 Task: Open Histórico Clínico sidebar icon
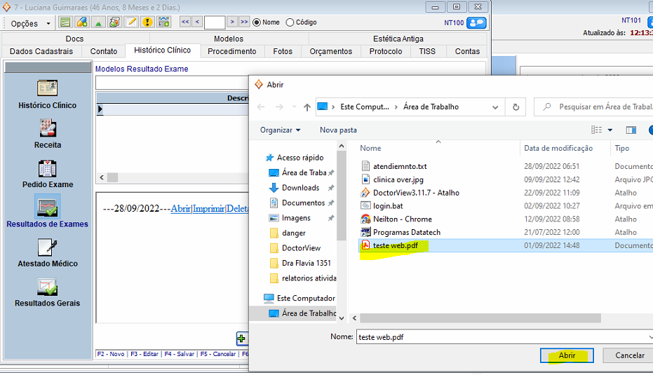click(48, 88)
